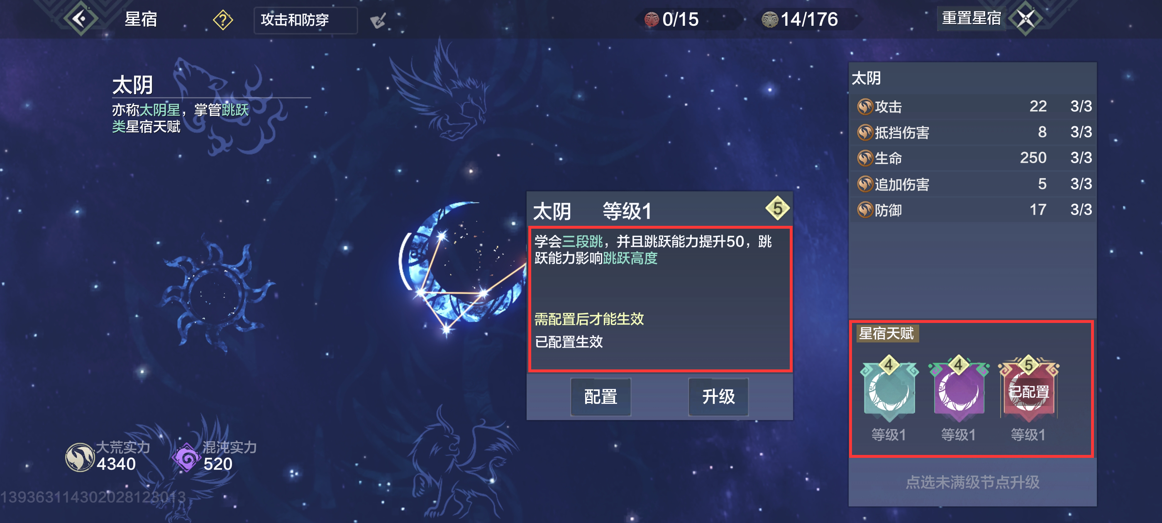
Task: Select the 追加伤害 attribute row
Action: coord(973,184)
